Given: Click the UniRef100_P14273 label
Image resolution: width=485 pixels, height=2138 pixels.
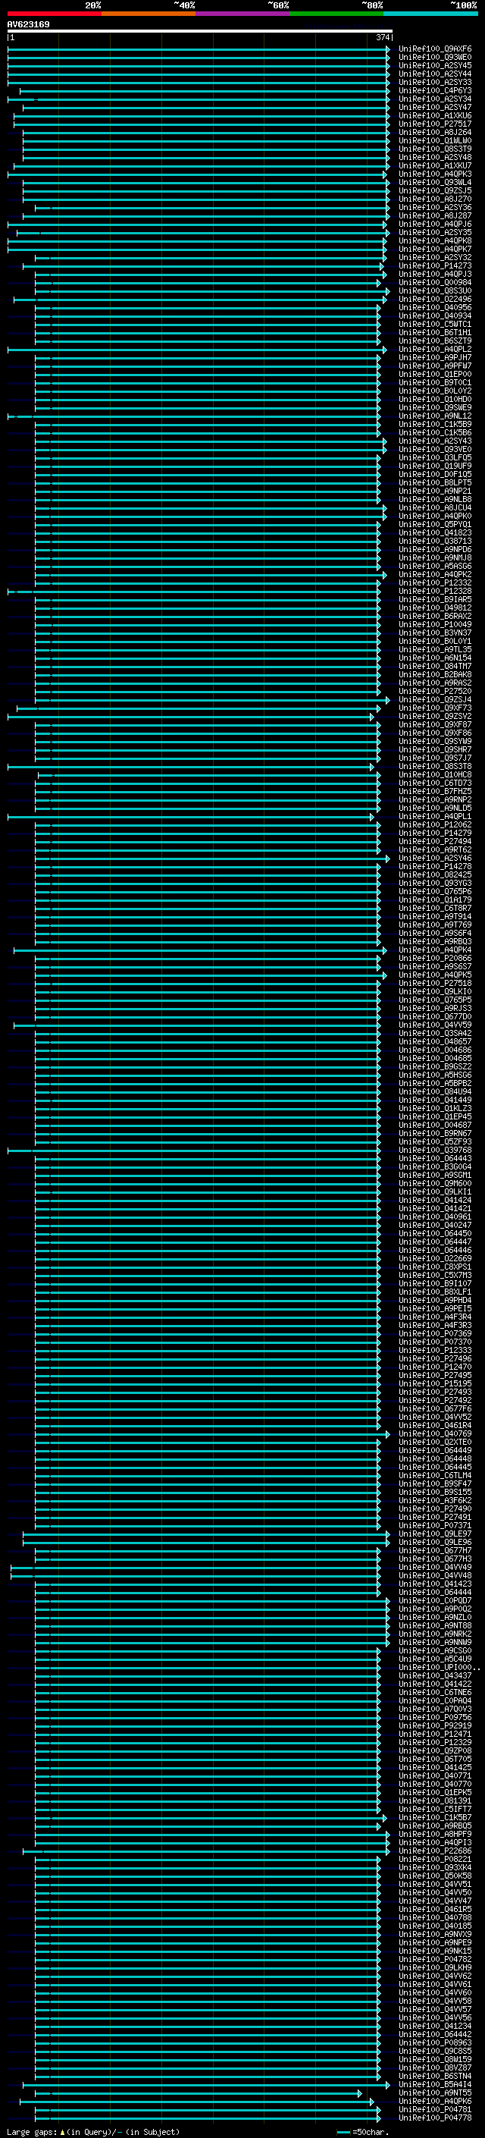Looking at the screenshot, I should pos(434,265).
